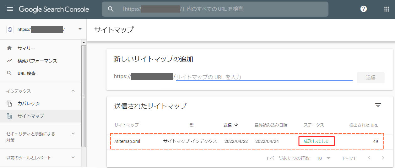
Task: Click the 1～1/1 pagination text
Action: [349, 158]
